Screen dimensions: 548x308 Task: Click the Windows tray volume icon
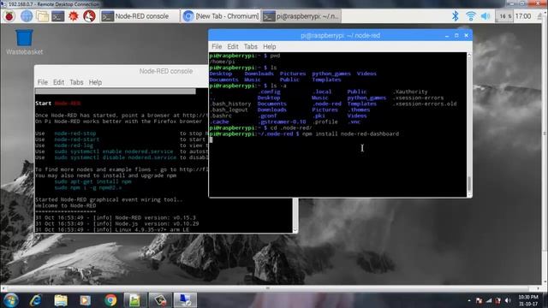508,300
